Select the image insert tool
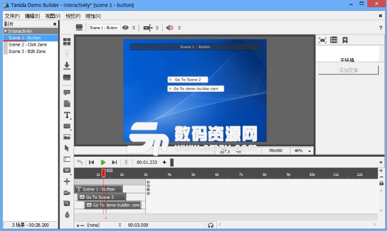 point(67,137)
